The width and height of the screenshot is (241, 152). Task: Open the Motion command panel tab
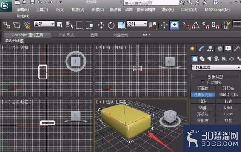(220, 49)
